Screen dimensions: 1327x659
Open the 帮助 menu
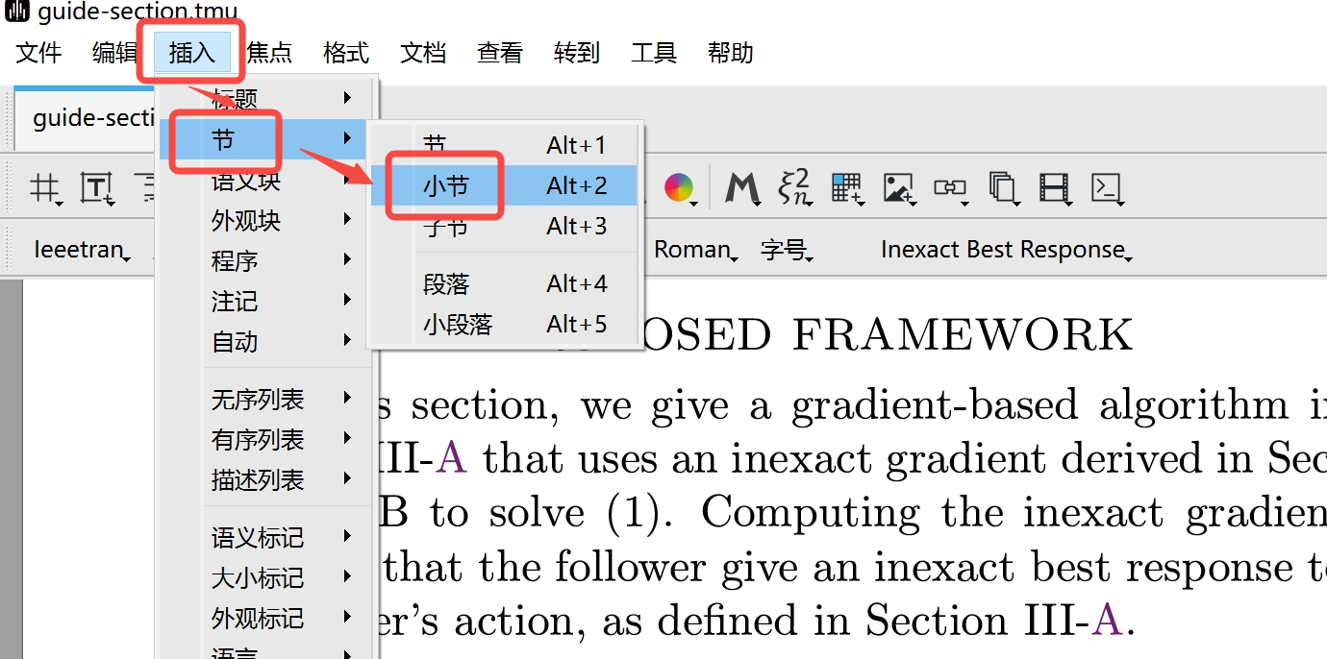731,52
